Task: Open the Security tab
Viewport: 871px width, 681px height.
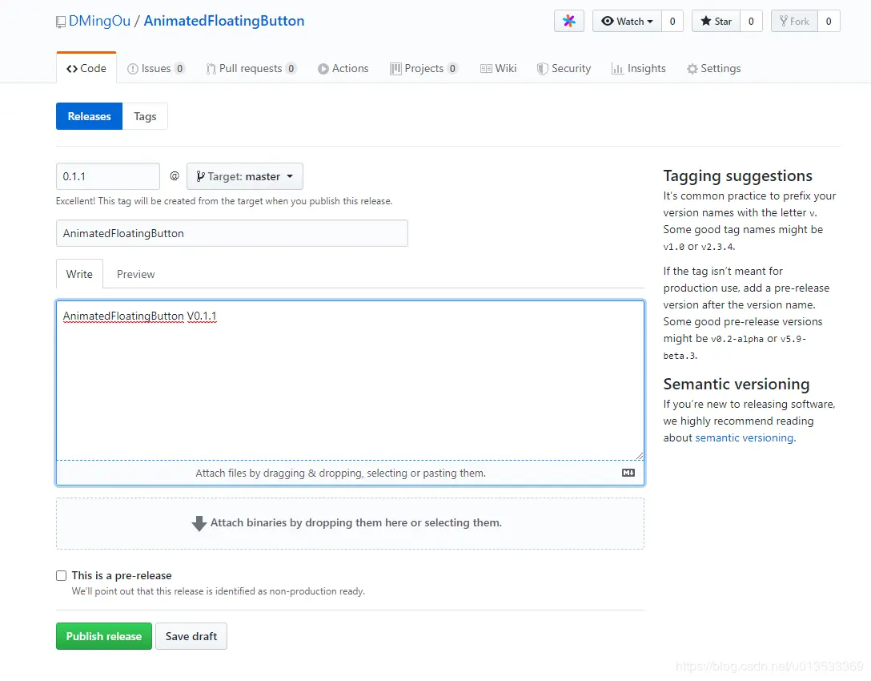Action: coord(564,68)
